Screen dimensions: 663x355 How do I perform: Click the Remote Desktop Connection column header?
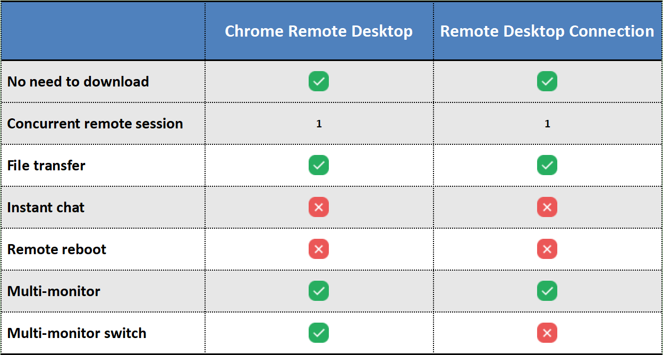547,31
